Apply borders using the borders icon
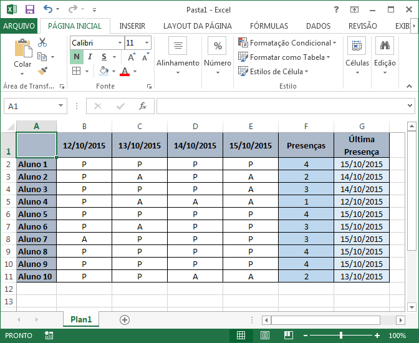This screenshot has height=343, width=419. 77,71
